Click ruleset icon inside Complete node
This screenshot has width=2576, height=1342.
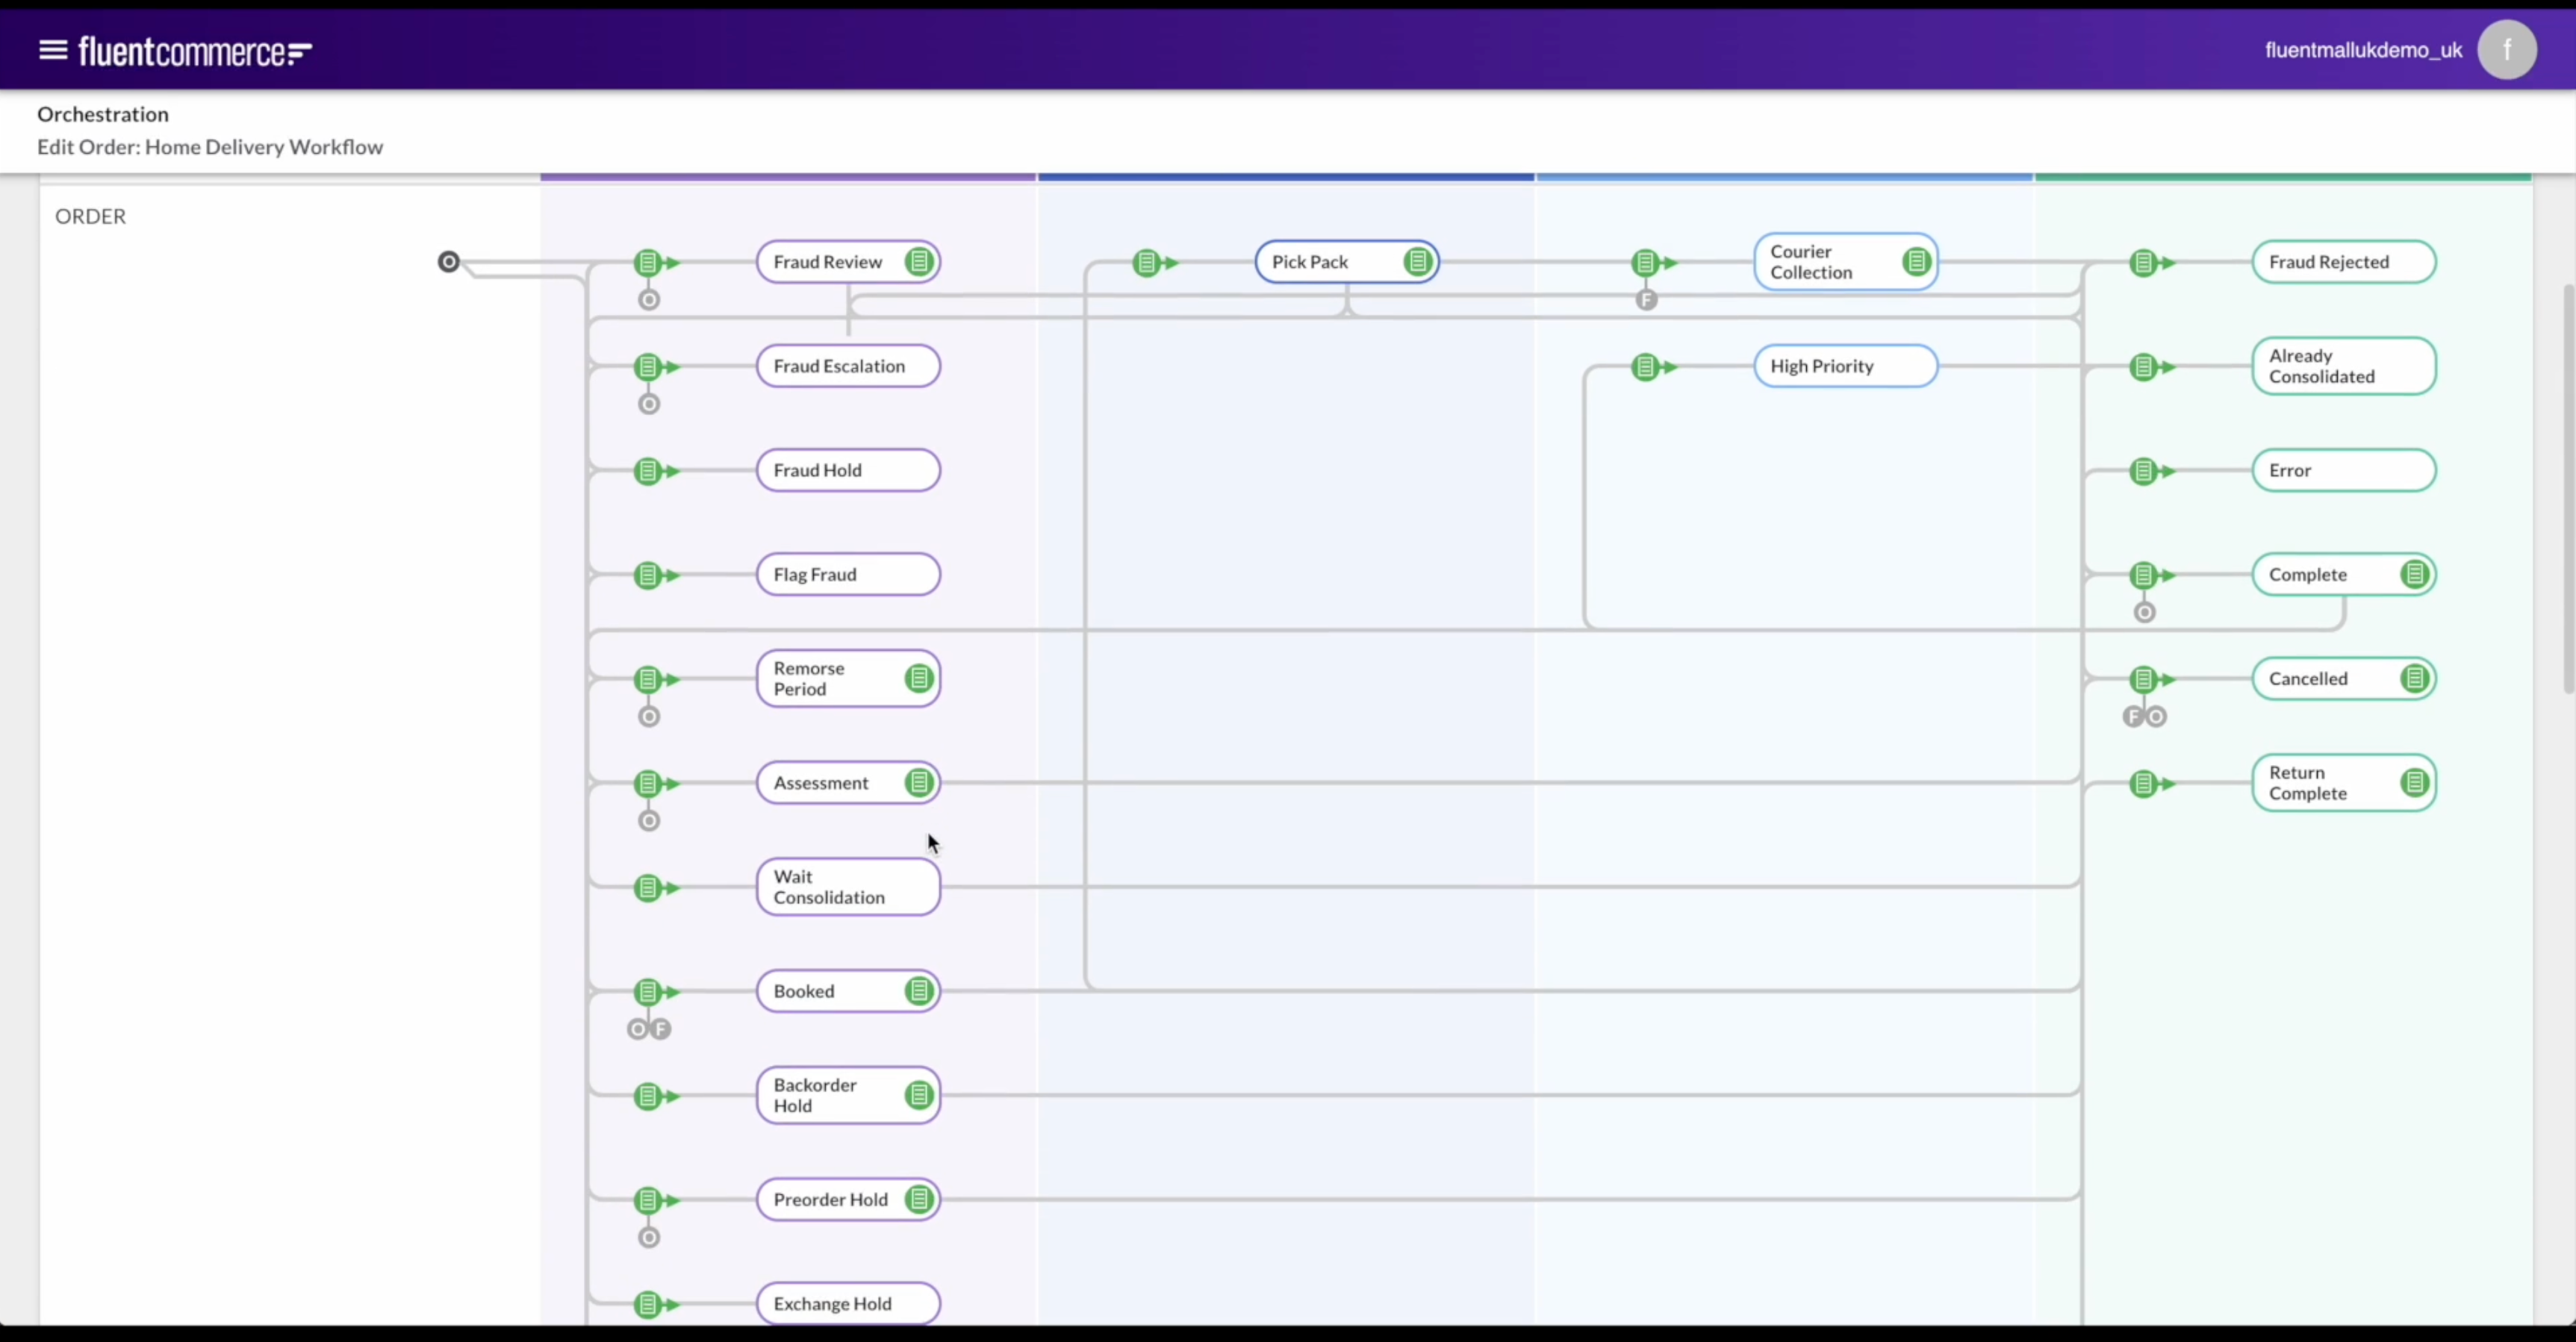pyautogui.click(x=2414, y=575)
